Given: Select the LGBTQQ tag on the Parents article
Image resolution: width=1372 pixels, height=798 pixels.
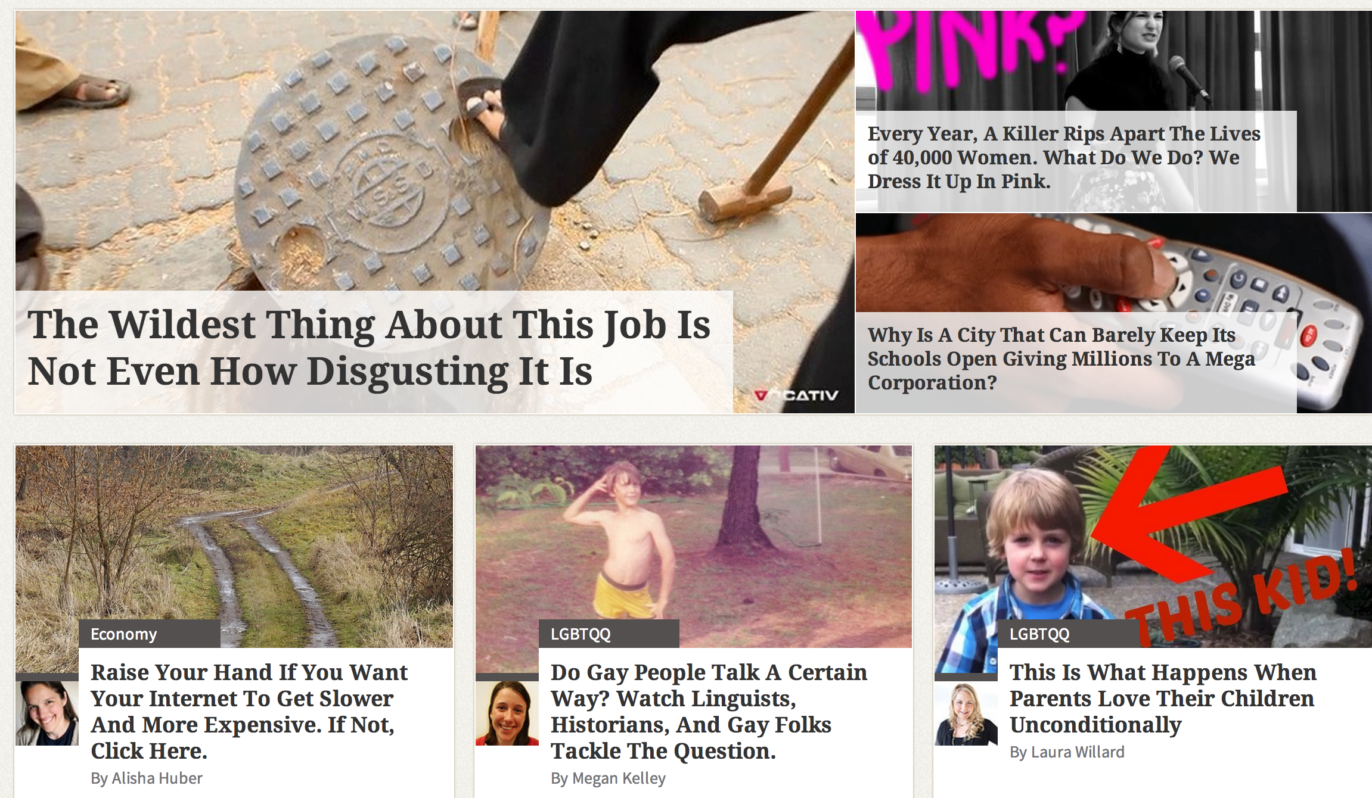Looking at the screenshot, I should point(1068,634).
